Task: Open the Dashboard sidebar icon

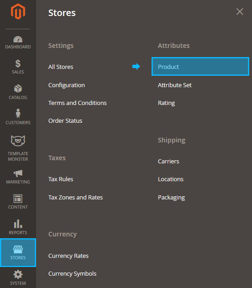Action: pyautogui.click(x=18, y=39)
